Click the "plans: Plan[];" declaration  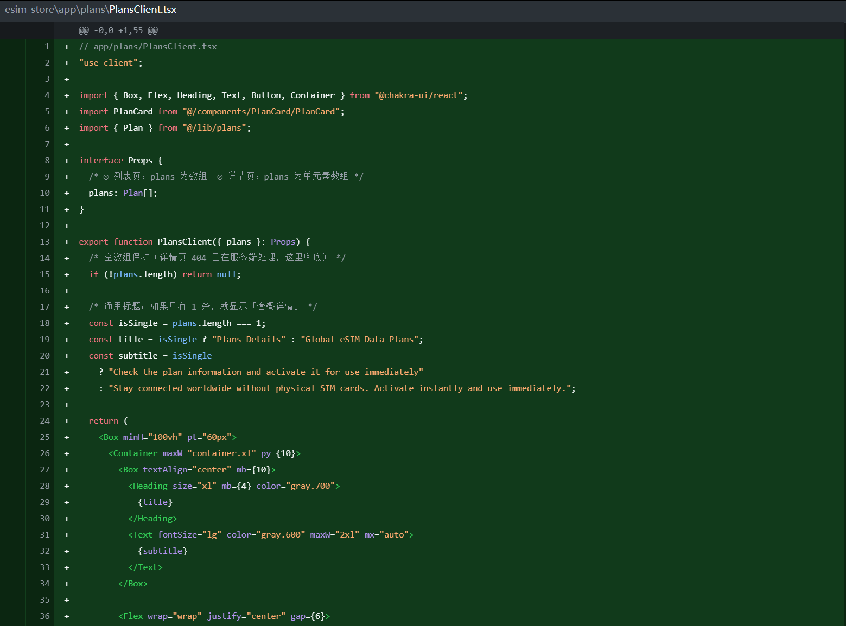123,193
